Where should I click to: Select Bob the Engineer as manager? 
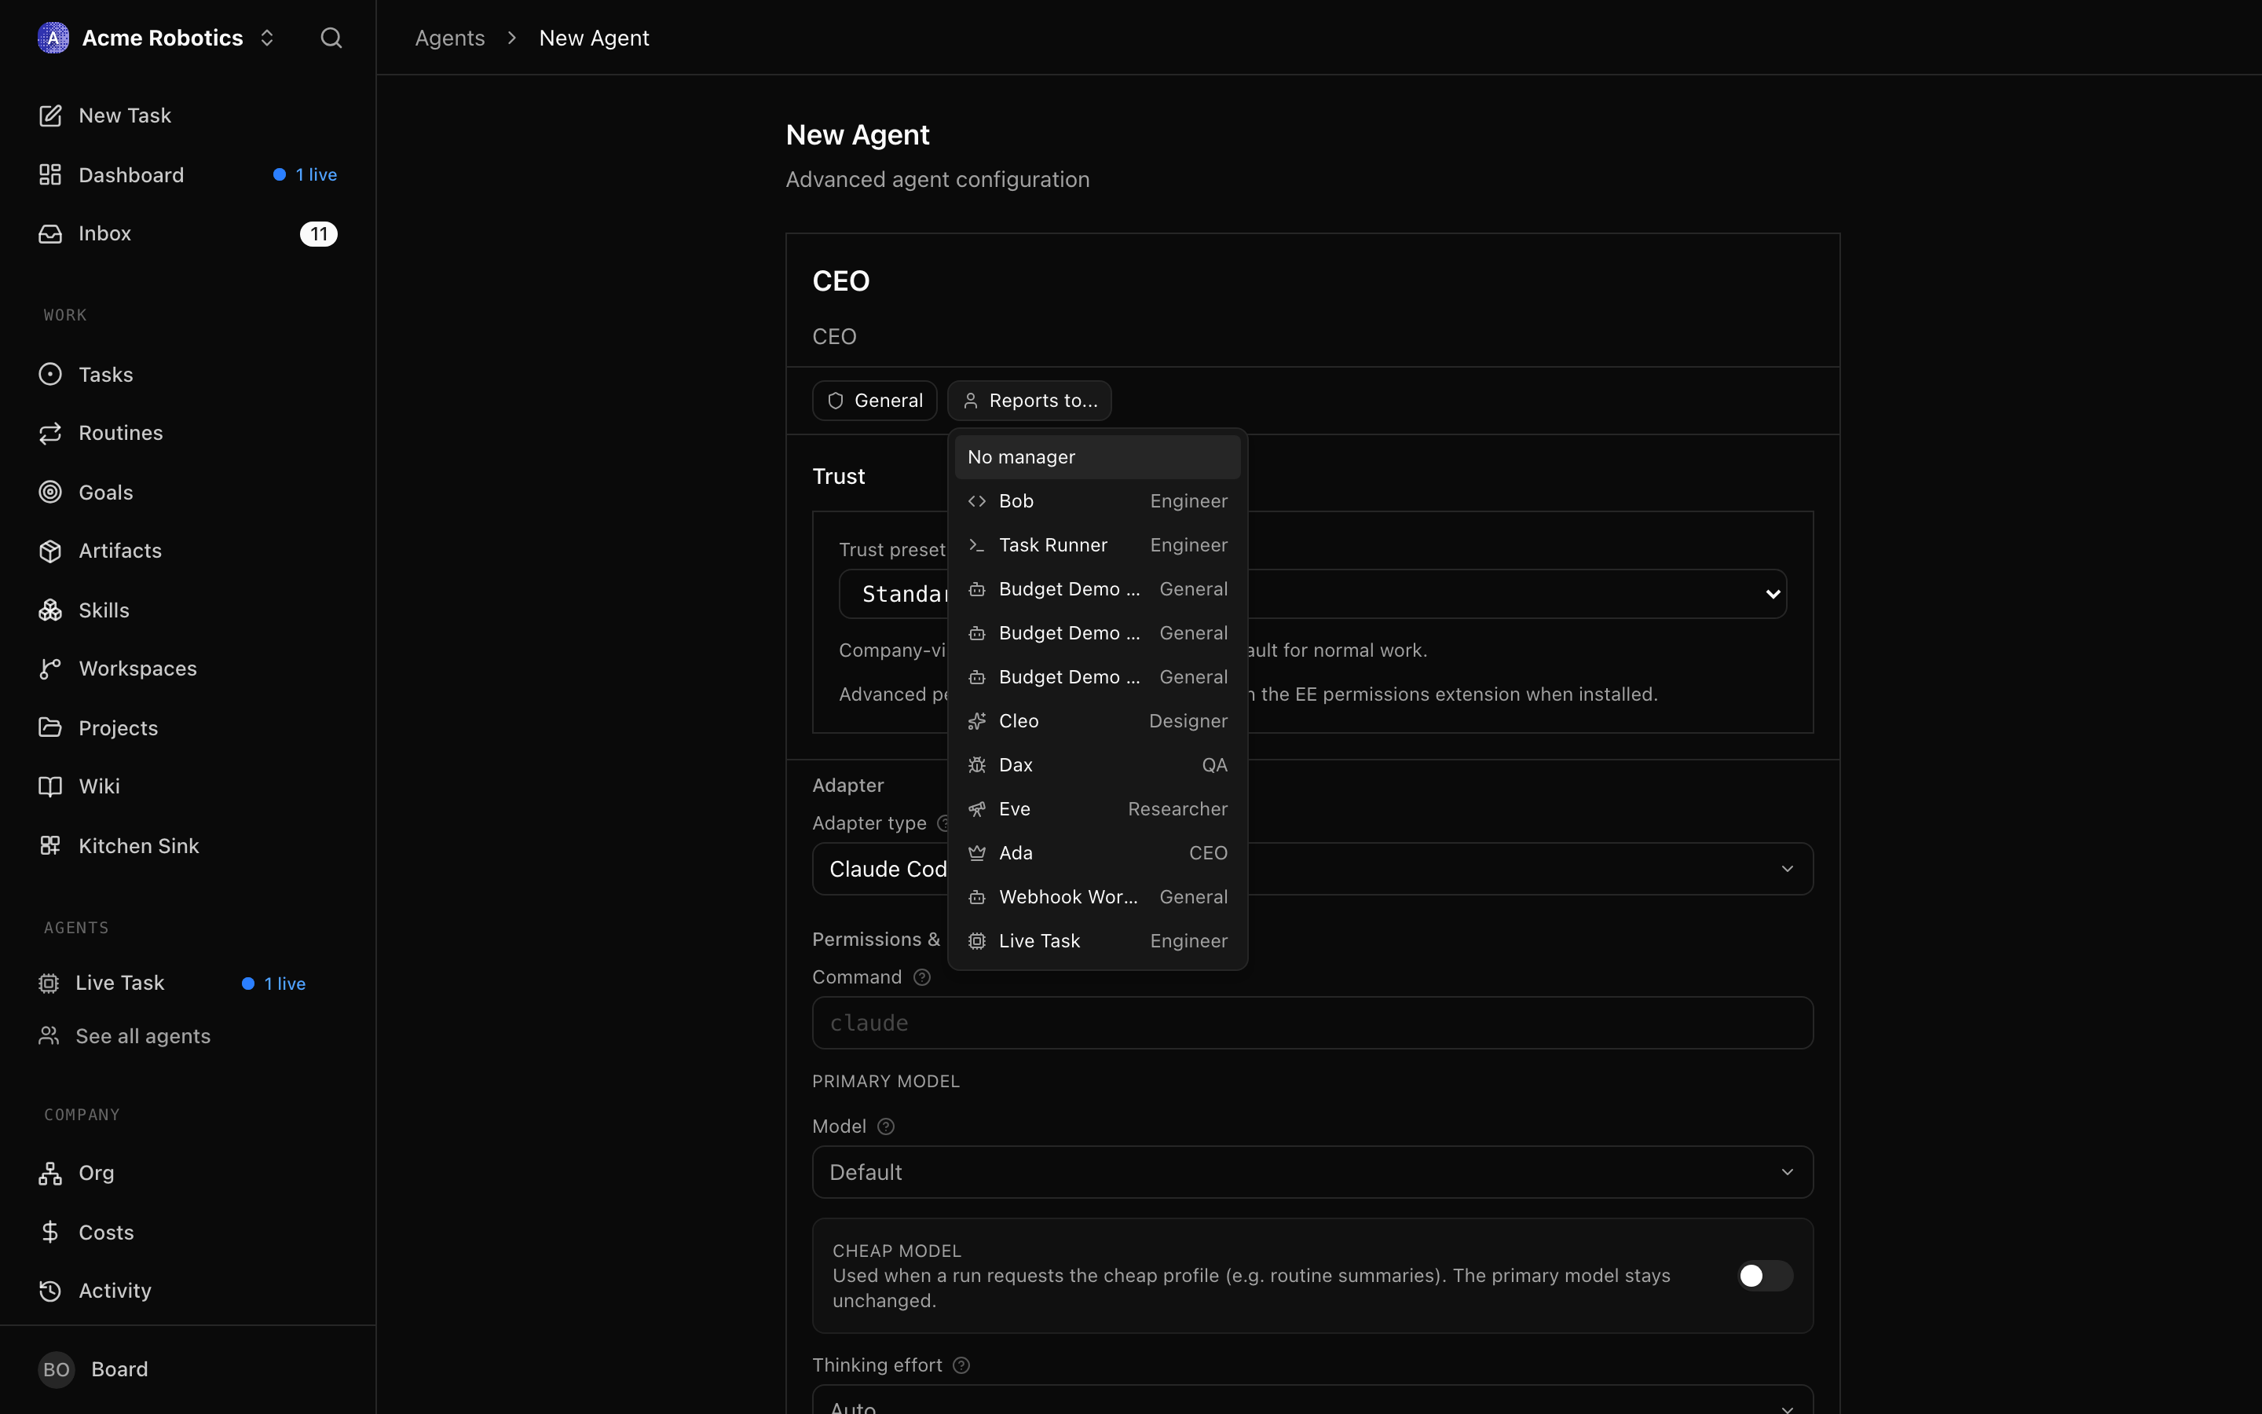pyautogui.click(x=1097, y=501)
